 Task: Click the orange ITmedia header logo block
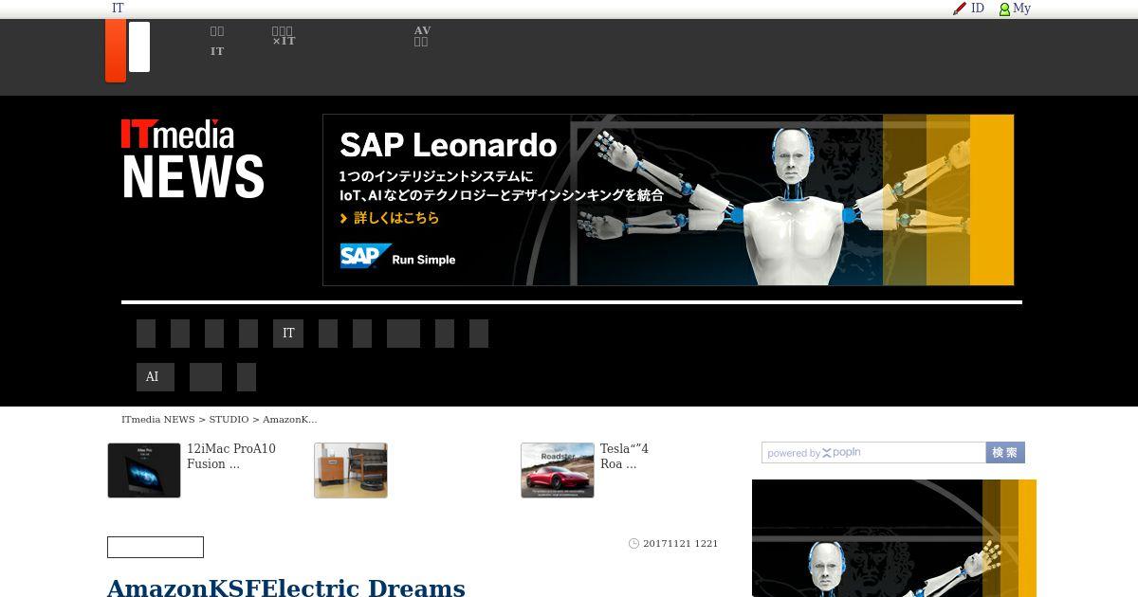(116, 51)
